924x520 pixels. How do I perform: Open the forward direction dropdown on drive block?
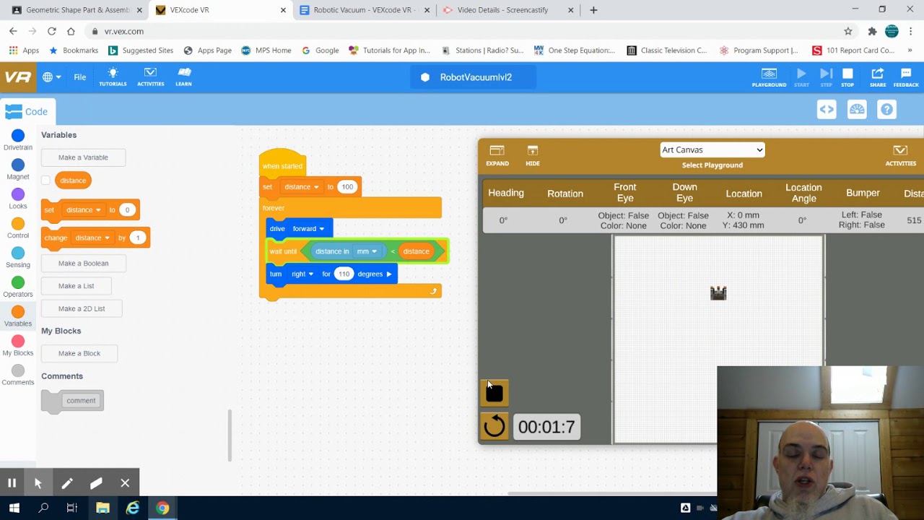308,229
